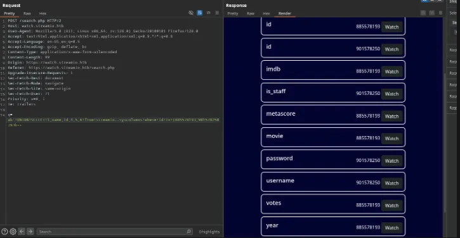The width and height of the screenshot is (460, 238).
Task: Click the Origin header line
Action: 47,63
